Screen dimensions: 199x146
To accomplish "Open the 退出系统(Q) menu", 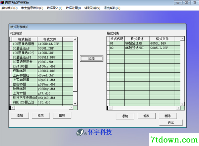I will (x=112, y=8).
